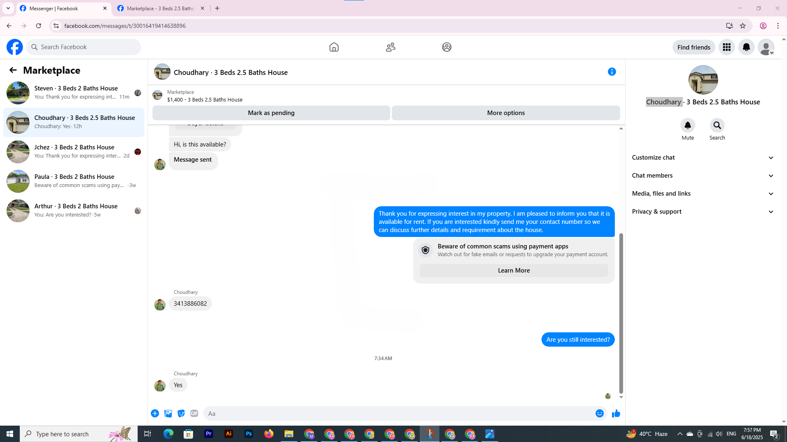Click the Find friends button
Viewport: 787px width, 442px height.
(x=694, y=47)
